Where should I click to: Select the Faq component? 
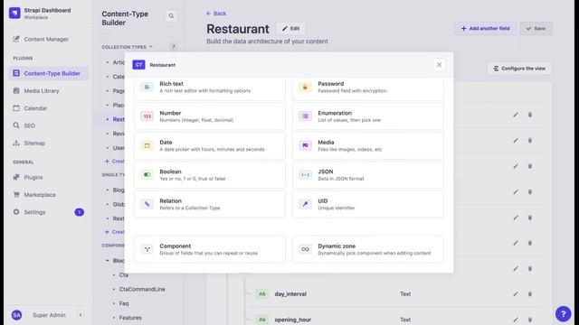tap(124, 303)
